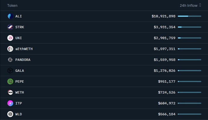Click the STRK token logo
This screenshot has height=120, width=208.
(10, 27)
